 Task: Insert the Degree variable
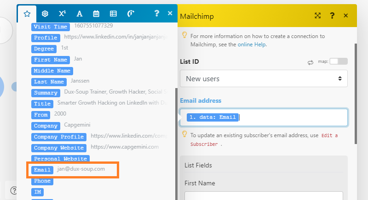pyautogui.click(x=44, y=49)
